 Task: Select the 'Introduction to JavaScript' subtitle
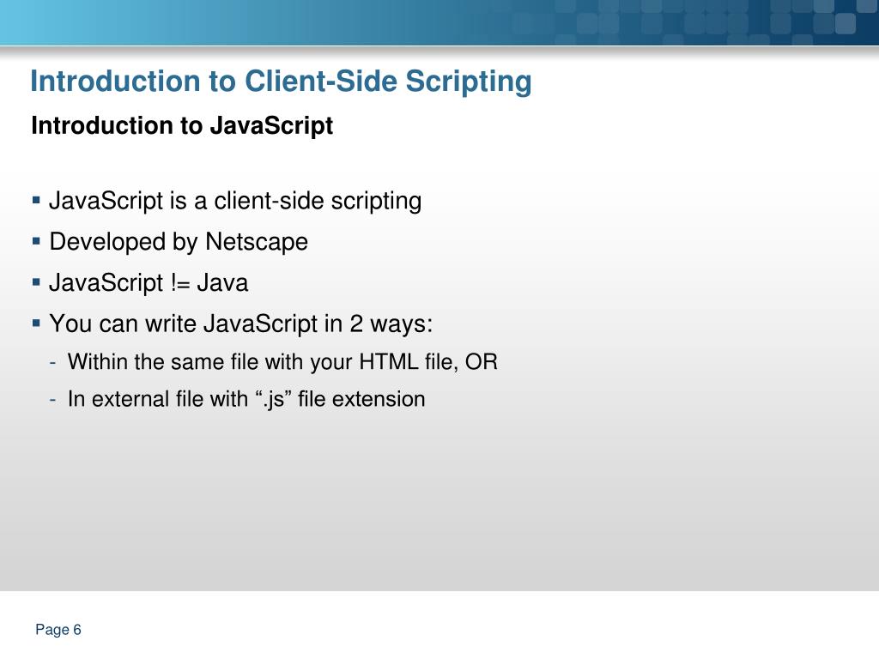182,125
